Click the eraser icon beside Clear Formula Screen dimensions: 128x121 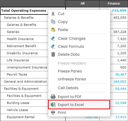(53, 46)
